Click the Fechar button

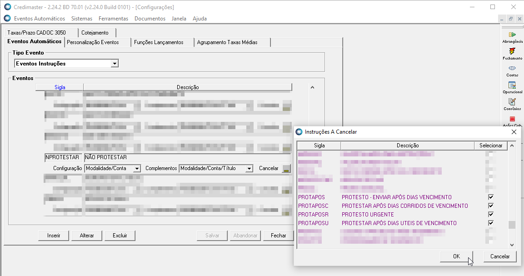click(x=278, y=236)
